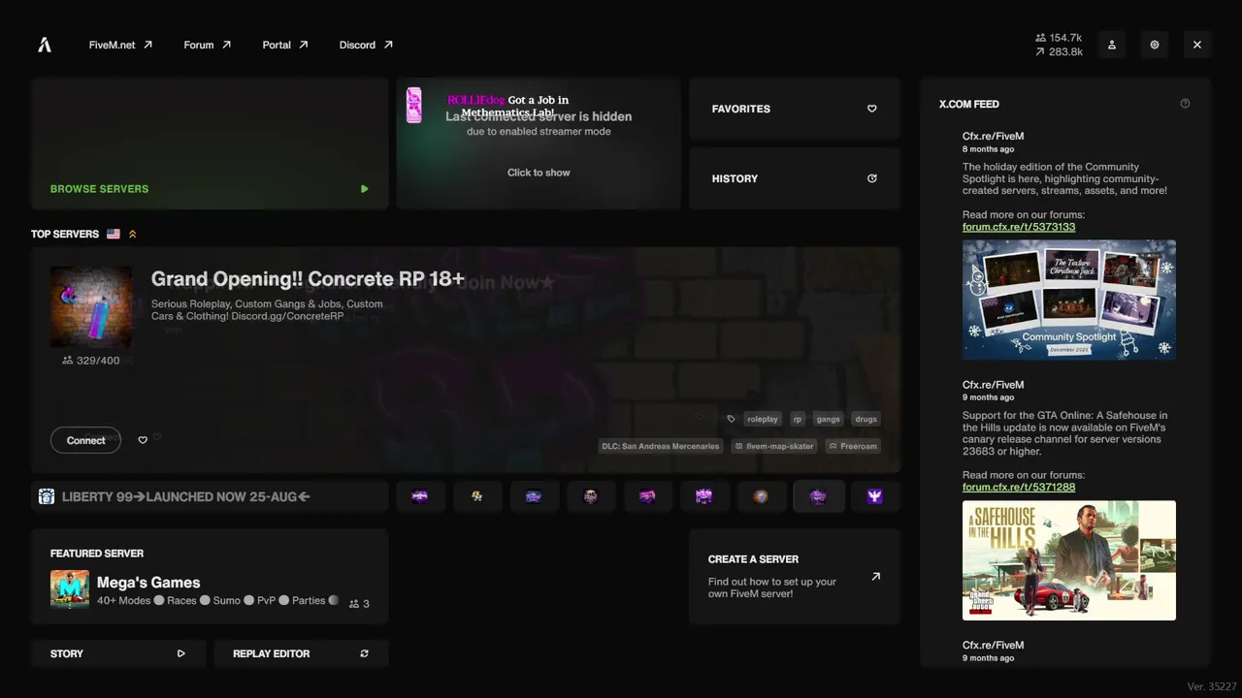Select the LIBERTY 99 server entry

(210, 496)
